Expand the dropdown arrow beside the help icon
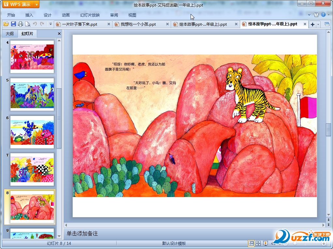 328,15
